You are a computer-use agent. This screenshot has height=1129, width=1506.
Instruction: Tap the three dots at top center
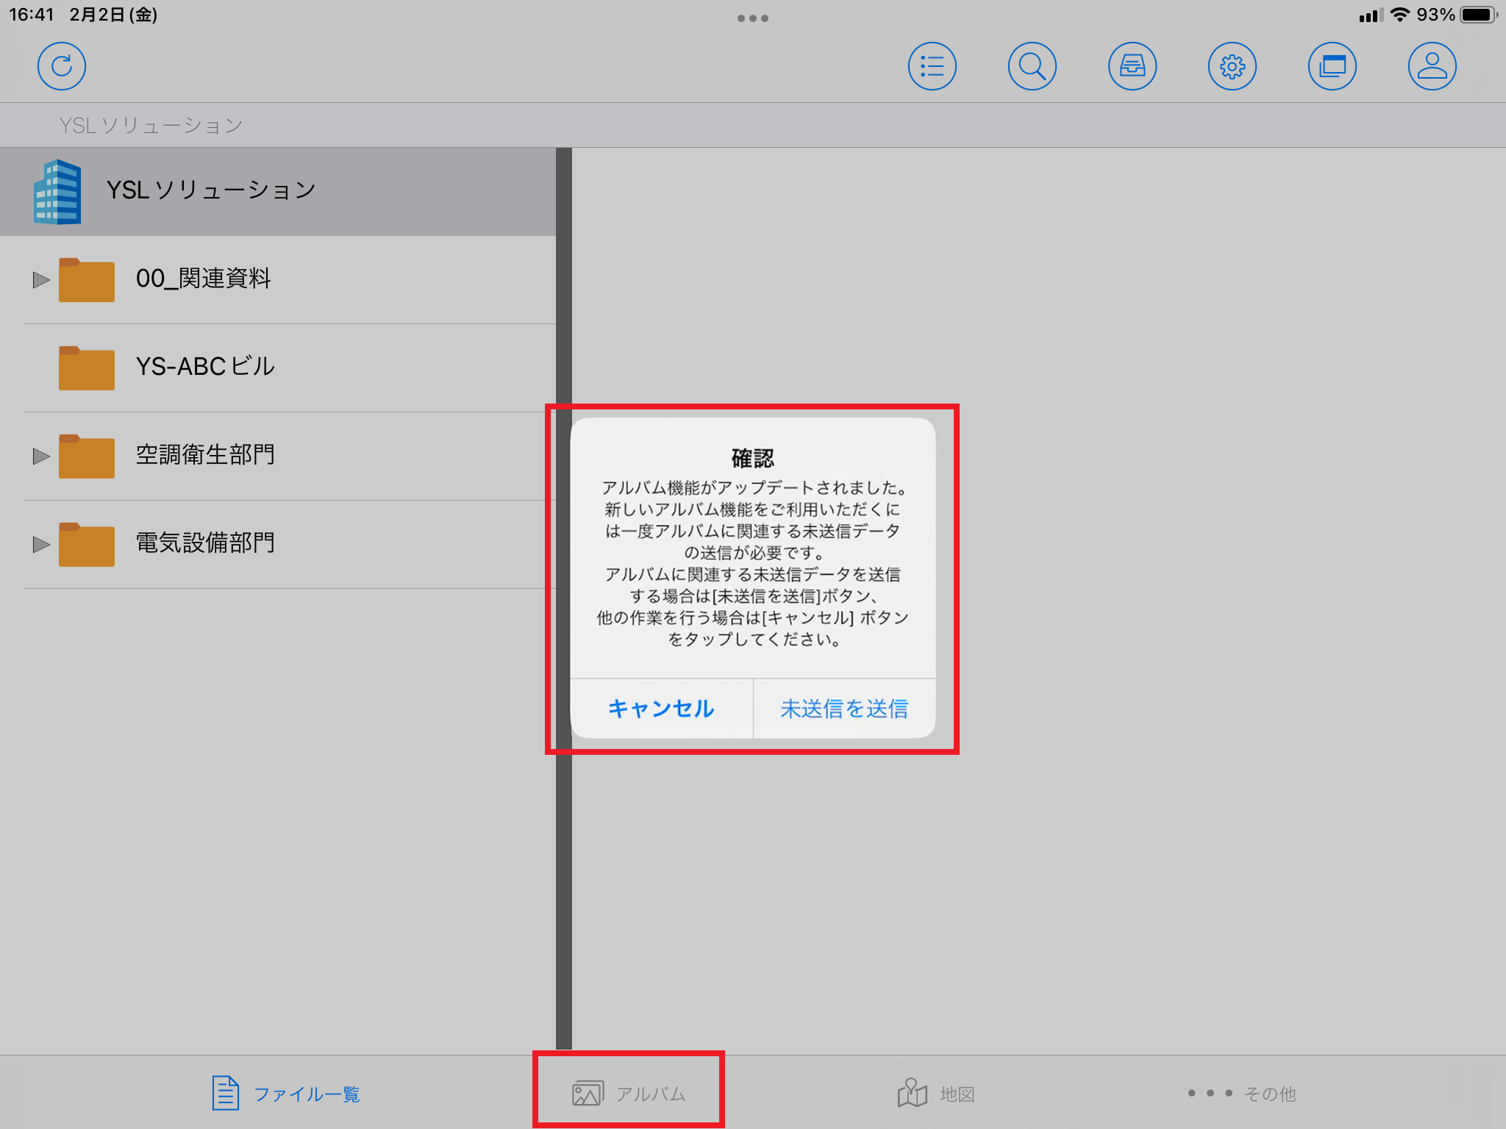coord(752,18)
